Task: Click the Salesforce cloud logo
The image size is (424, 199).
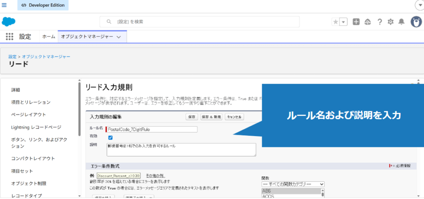Action: 9,22
